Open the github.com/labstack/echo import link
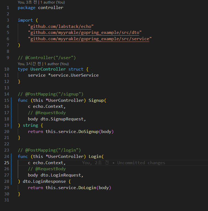Image resolution: width=208 pixels, height=211 pixels. click(62, 26)
